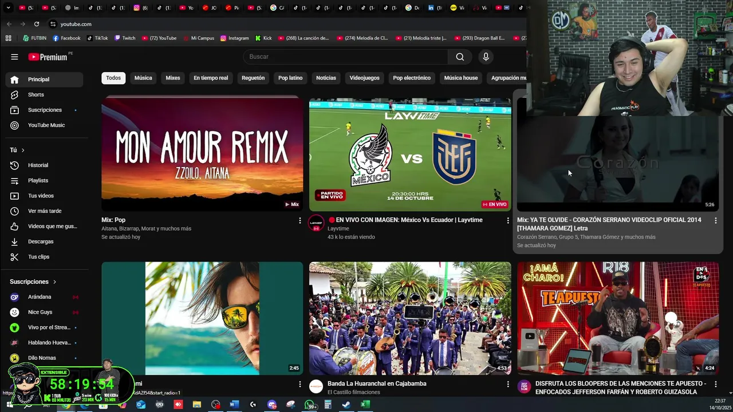Select the Pop electrónico filter chip
This screenshot has height=412, width=733.
tap(412, 78)
